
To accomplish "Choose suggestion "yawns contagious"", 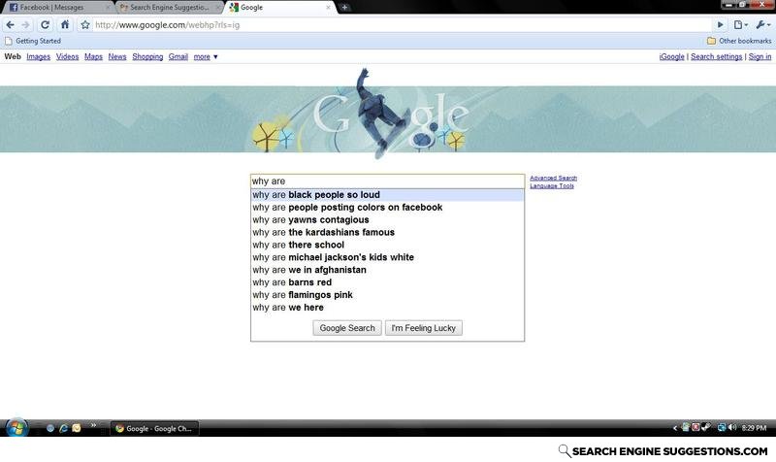I will point(387,220).
